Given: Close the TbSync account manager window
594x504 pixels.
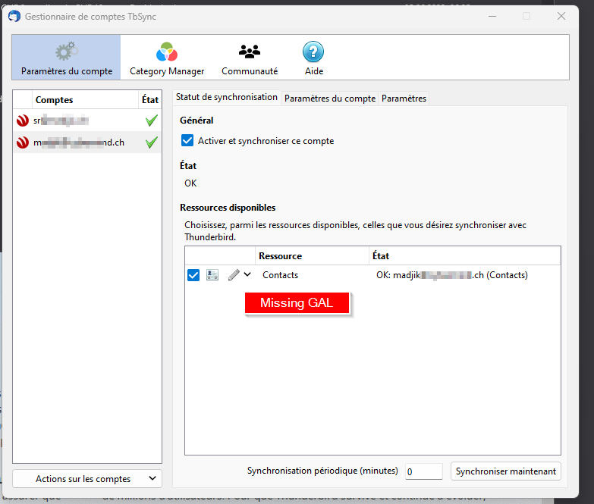Looking at the screenshot, I should pos(561,16).
